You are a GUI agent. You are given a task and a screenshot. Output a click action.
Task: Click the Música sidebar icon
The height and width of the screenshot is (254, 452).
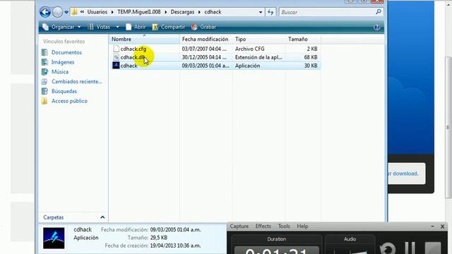(44, 72)
